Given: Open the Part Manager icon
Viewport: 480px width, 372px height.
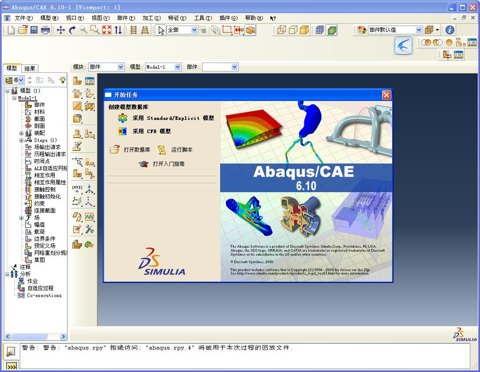Looking at the screenshot, I should pyautogui.click(x=90, y=81).
